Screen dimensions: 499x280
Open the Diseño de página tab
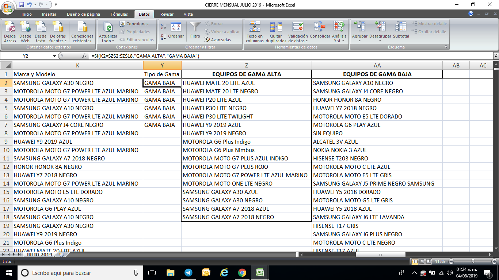(83, 14)
